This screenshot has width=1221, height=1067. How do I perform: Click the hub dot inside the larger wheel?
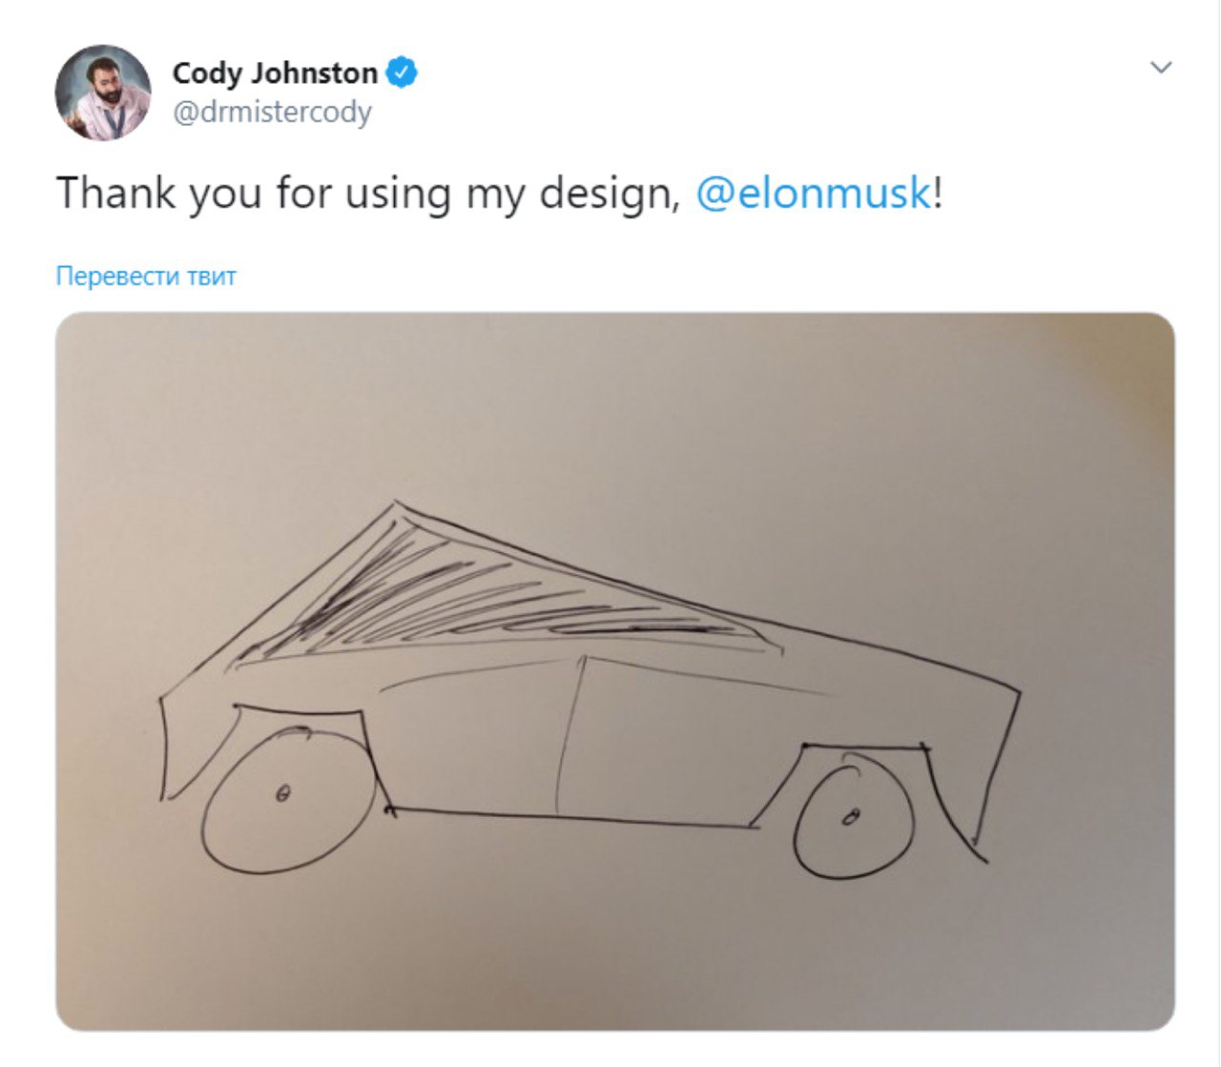[281, 792]
